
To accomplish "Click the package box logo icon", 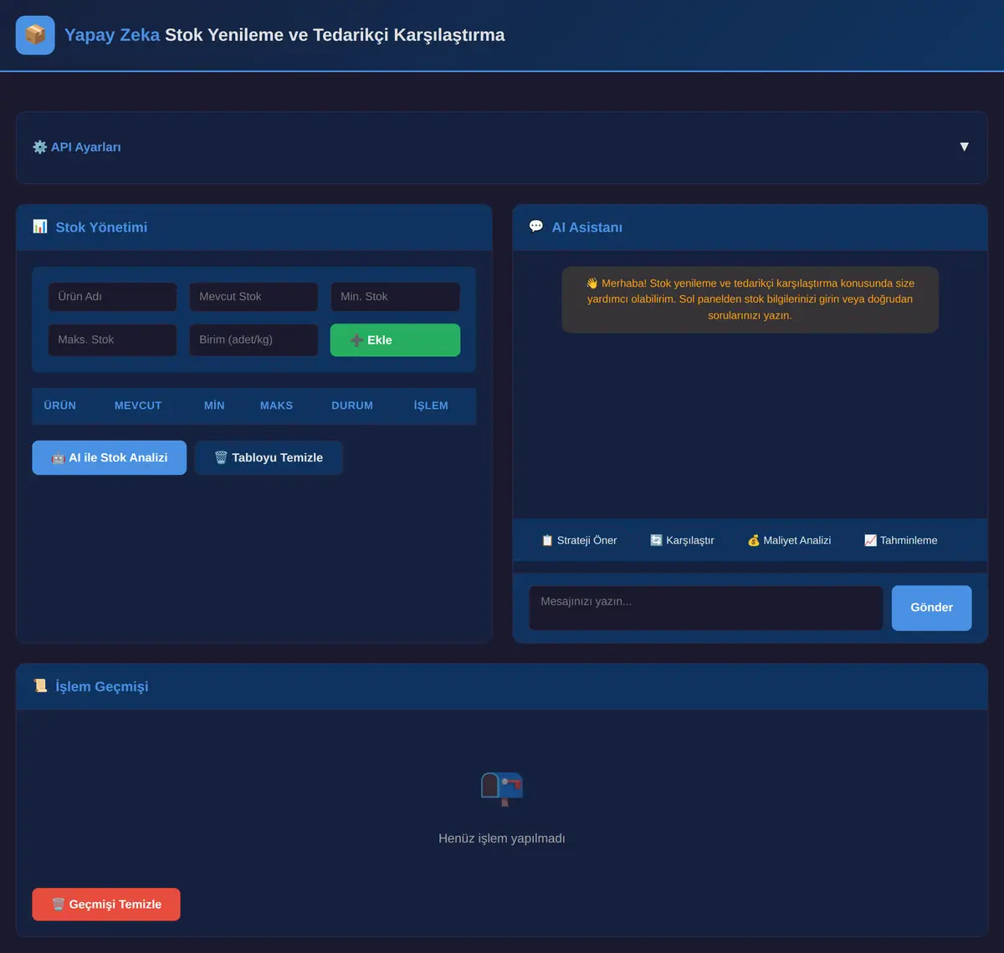I will (35, 35).
